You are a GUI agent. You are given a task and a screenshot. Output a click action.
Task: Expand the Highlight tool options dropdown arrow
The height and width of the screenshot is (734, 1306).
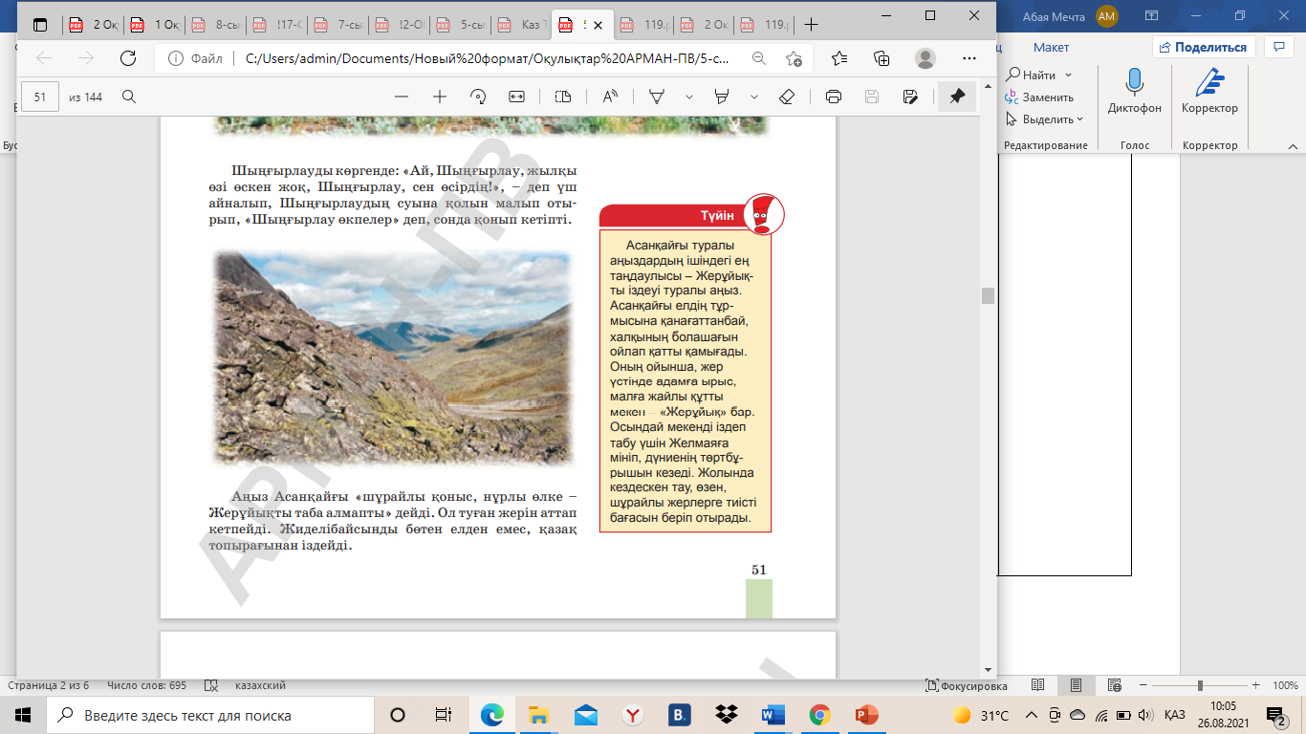pyautogui.click(x=754, y=97)
